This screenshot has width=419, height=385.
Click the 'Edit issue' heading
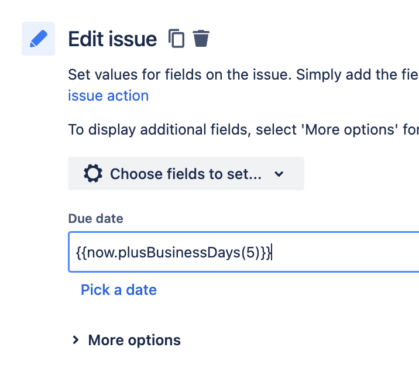click(x=112, y=39)
